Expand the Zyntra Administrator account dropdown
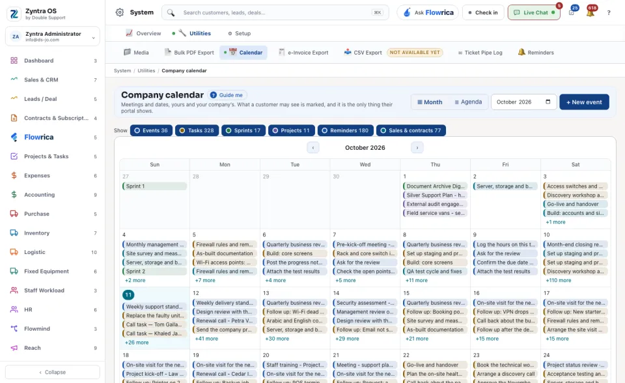This screenshot has height=383, width=625. [53, 36]
